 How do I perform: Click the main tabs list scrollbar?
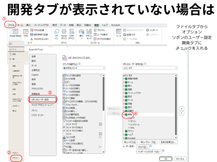pos(176,107)
